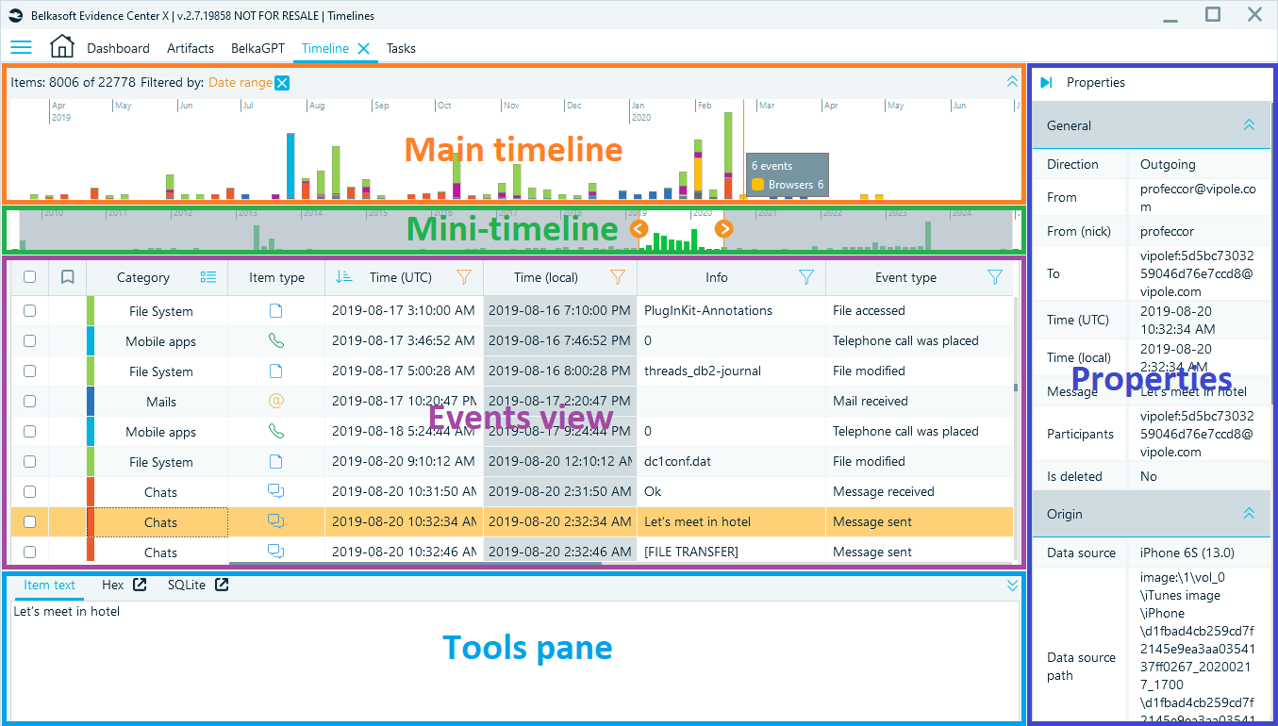1278x726 pixels.
Task: Collapse the Origin properties section
Action: pos(1249,514)
